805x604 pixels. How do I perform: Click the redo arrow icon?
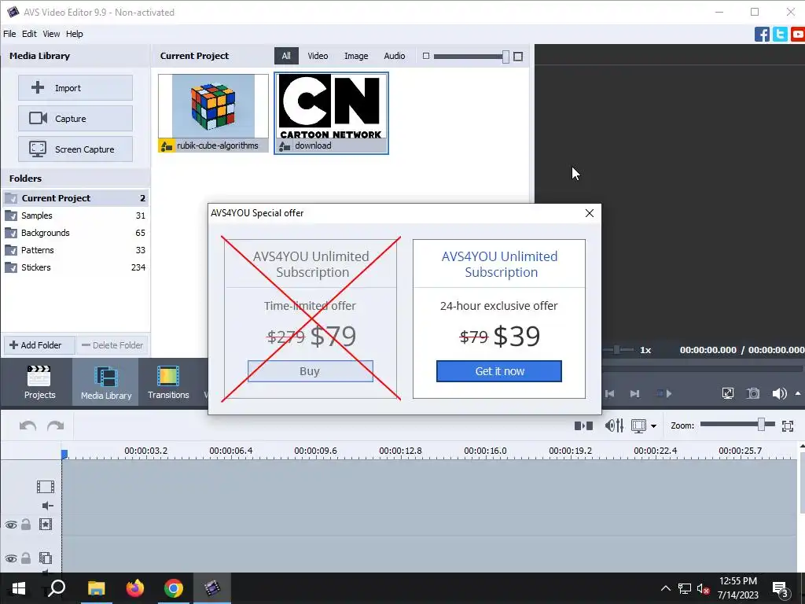[x=56, y=425]
